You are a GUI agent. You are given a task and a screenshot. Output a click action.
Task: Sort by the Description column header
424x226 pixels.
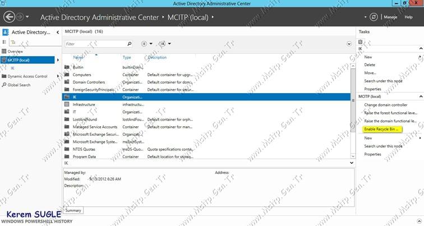coord(157,57)
